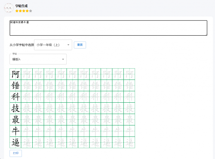The image size is (215, 159).
Task: Open the 小学一年级（上） grade dropdown
Action: [x=53, y=45]
